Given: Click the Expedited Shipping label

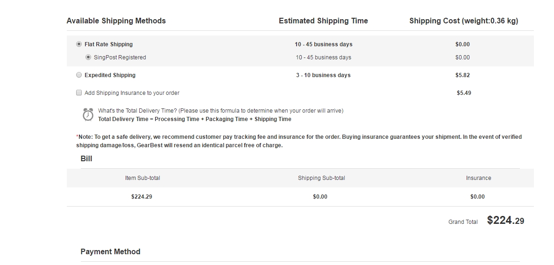Looking at the screenshot, I should [x=110, y=75].
